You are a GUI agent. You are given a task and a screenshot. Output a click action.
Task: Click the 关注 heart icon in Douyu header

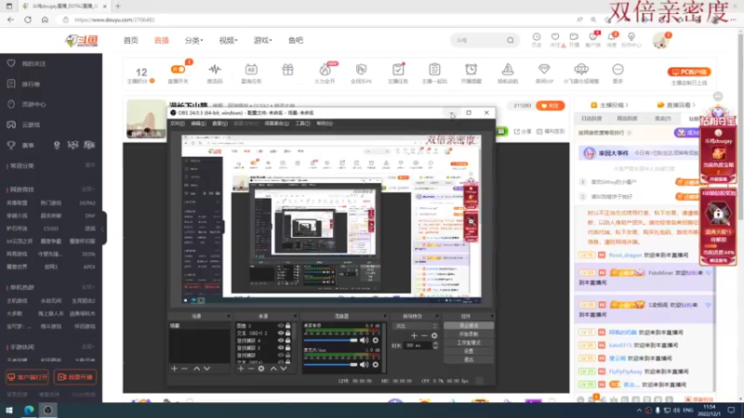[x=554, y=37]
